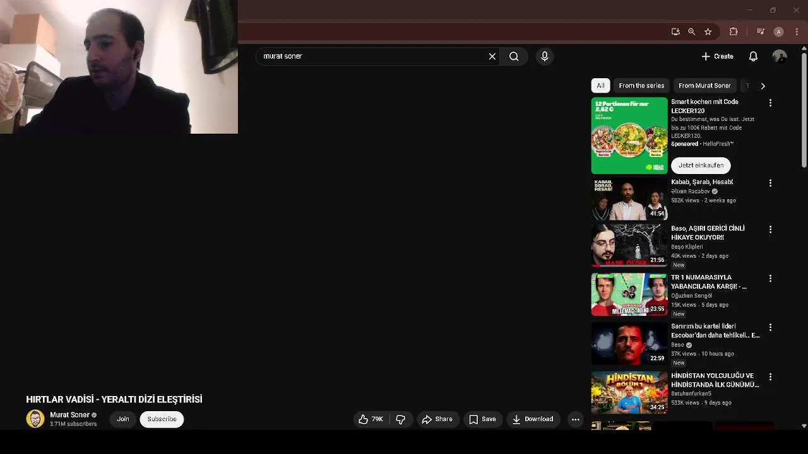Open options for kartel lideri video
808x454 pixels.
[770, 327]
